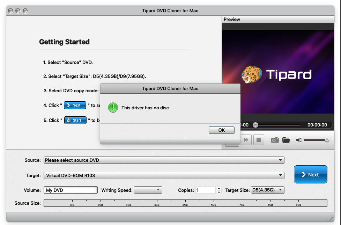Mute audio using the speaker icon
This screenshot has width=341, height=225.
299,140
